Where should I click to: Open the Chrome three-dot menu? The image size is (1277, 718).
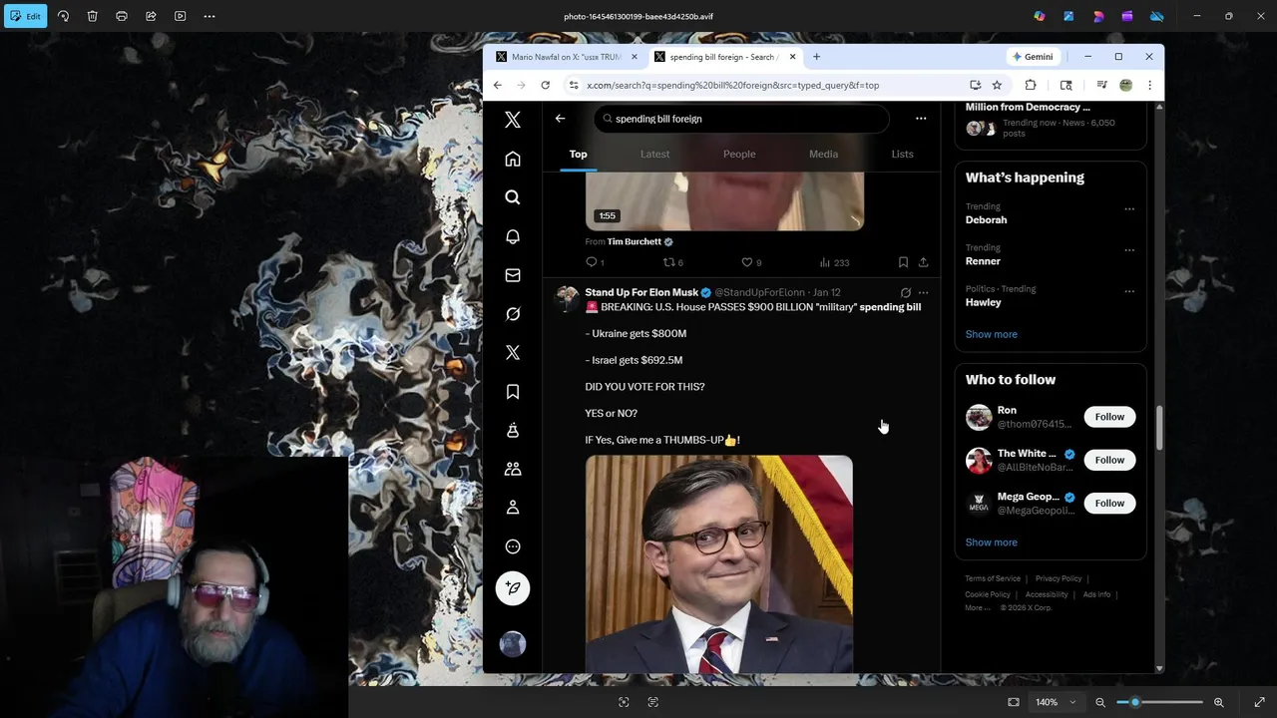(x=1149, y=85)
